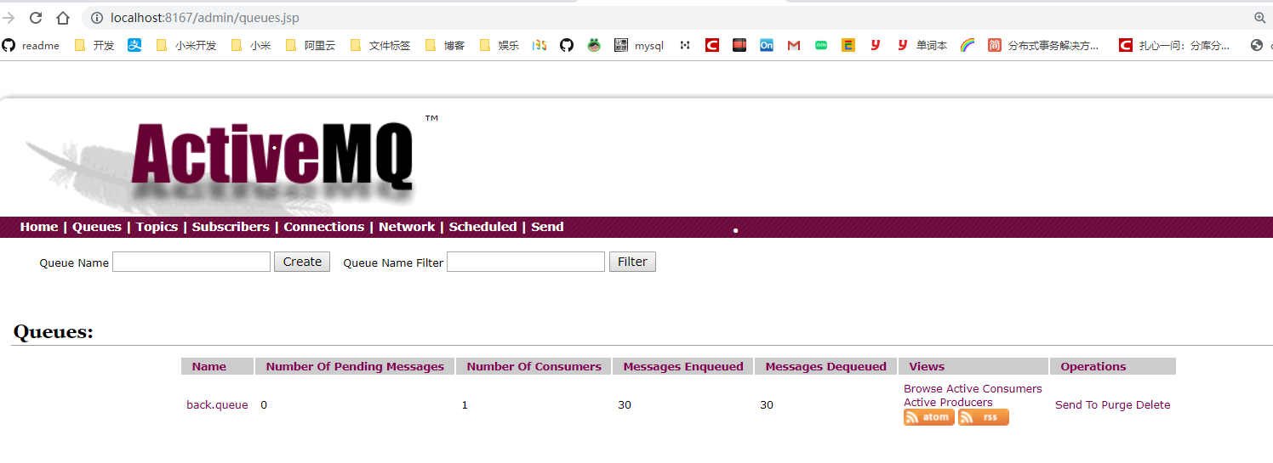The image size is (1273, 463).
Task: Open the Active Producers link
Action: tap(948, 403)
